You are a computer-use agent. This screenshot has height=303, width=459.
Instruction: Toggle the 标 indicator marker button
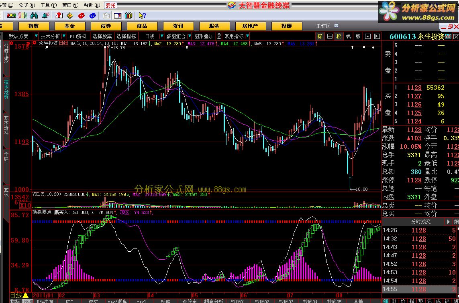click(320, 36)
